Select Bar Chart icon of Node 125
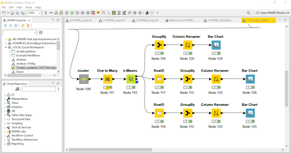The height and width of the screenshot is (154, 291). pos(250,113)
